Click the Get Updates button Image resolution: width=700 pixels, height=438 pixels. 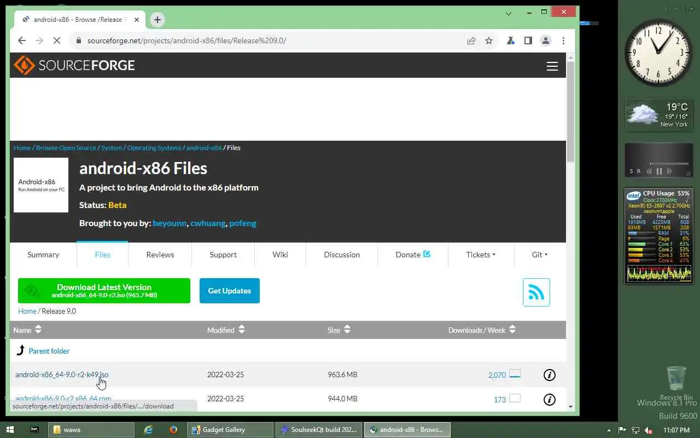(x=230, y=291)
